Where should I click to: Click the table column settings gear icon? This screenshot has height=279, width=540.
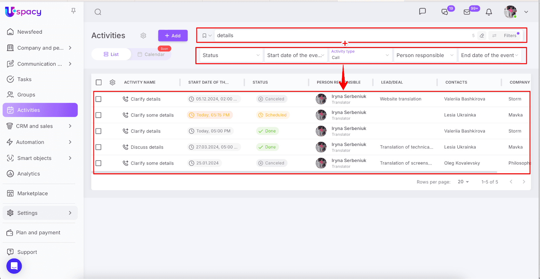[x=112, y=82]
